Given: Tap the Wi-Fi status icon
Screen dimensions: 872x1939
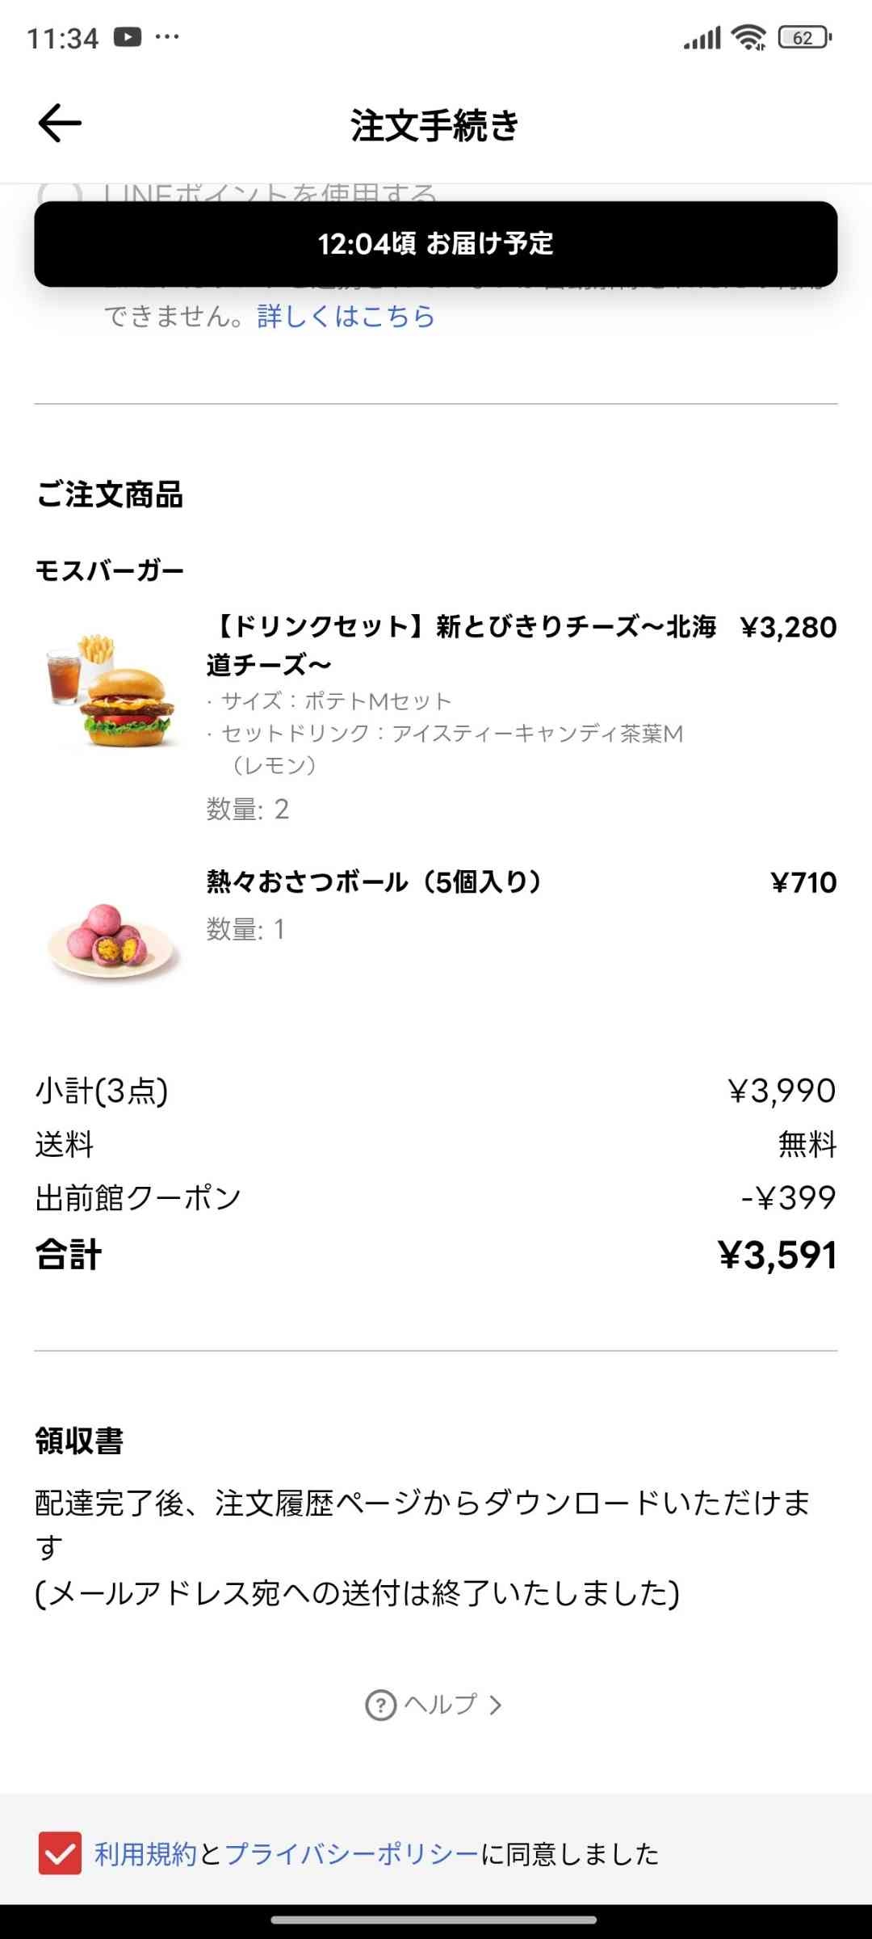Looking at the screenshot, I should pyautogui.click(x=748, y=37).
